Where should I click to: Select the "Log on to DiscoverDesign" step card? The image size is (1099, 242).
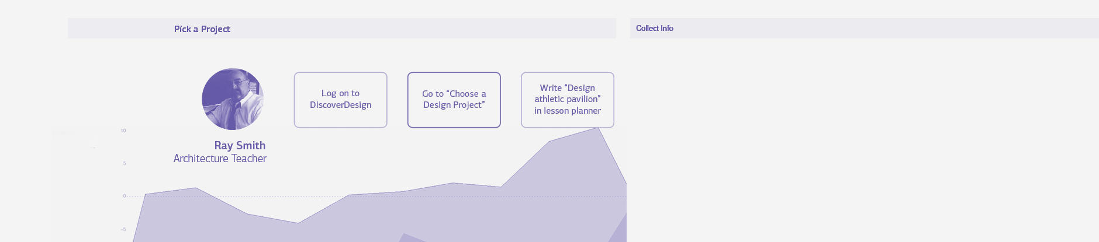(x=340, y=100)
